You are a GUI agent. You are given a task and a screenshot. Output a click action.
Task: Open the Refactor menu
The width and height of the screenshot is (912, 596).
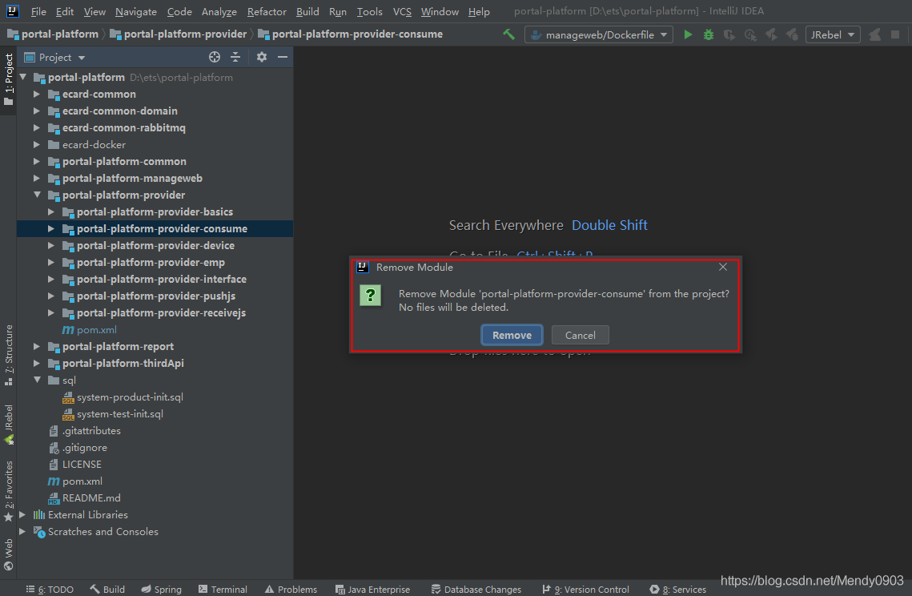coord(267,12)
